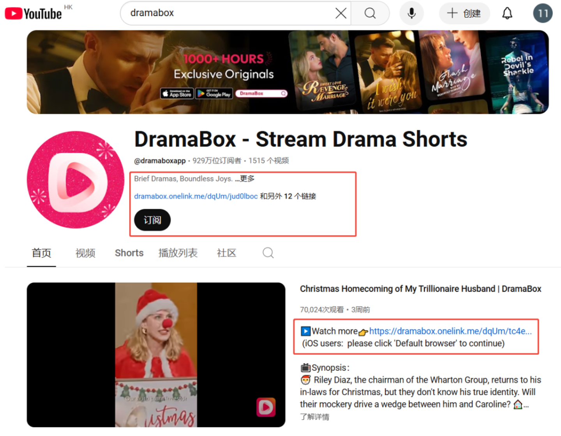561x436 pixels.
Task: Click the DramaBox channel profile picture
Action: 76,180
